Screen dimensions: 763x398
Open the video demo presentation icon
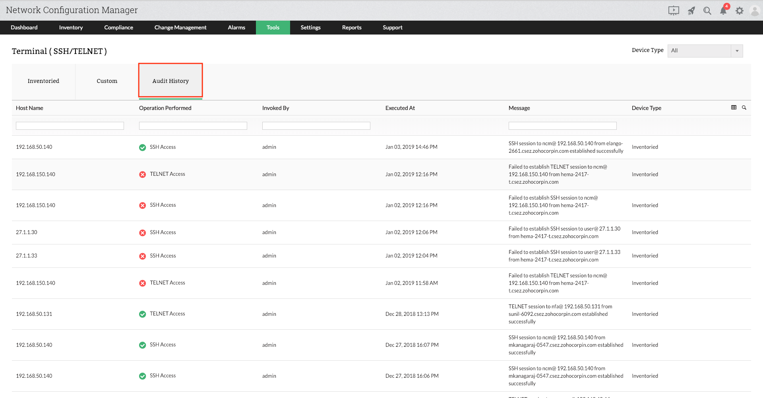click(674, 10)
